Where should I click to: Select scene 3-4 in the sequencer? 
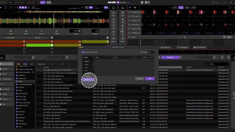coord(181,7)
